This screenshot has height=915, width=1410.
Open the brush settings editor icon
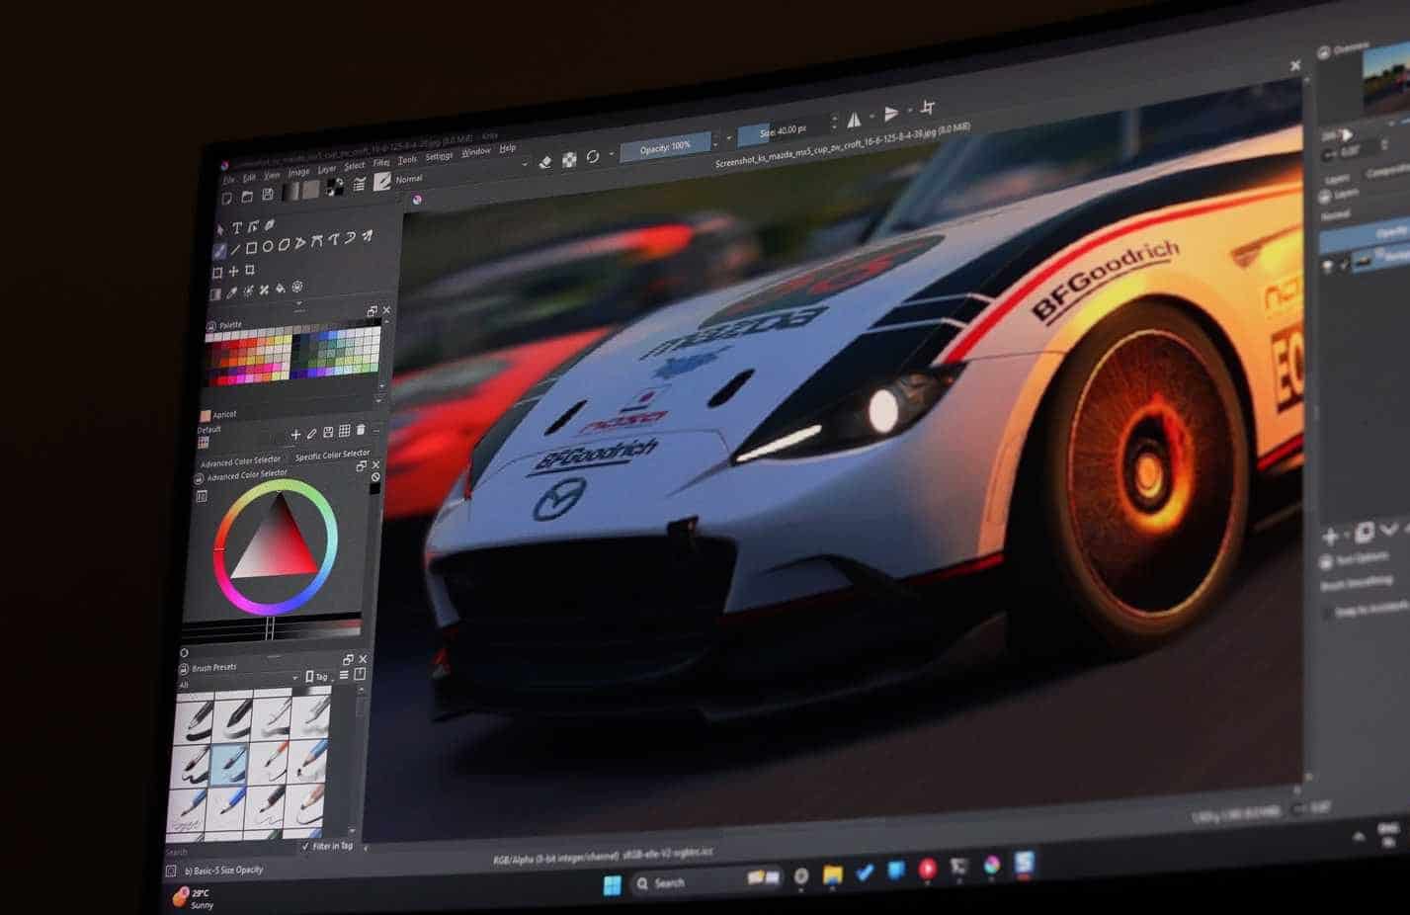coord(360,184)
